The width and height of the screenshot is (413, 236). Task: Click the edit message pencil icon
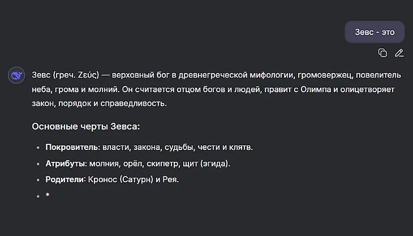(x=399, y=53)
